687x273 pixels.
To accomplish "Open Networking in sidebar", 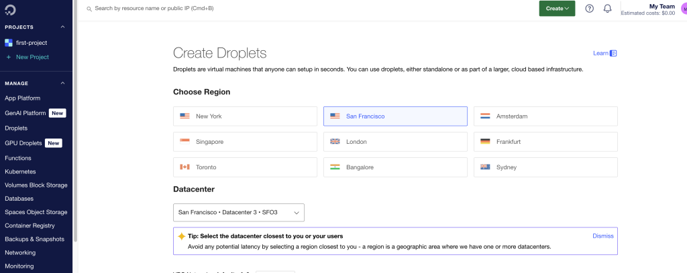I will 20,253.
